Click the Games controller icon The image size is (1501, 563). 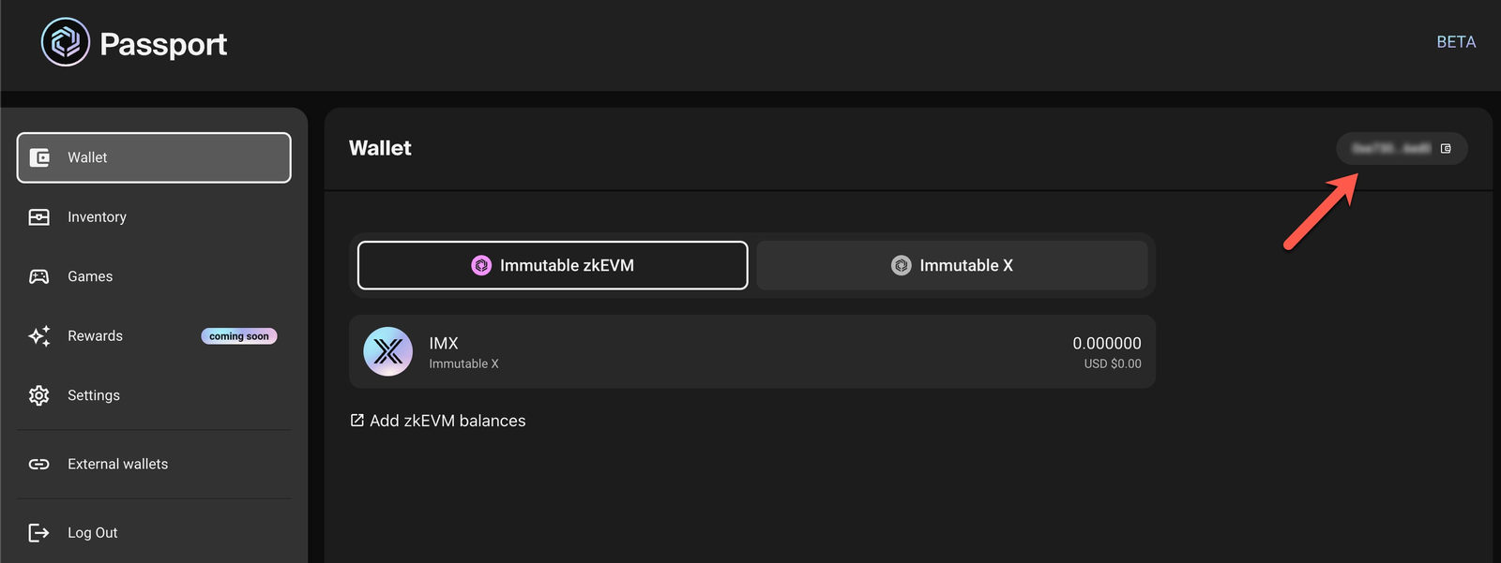(x=38, y=276)
